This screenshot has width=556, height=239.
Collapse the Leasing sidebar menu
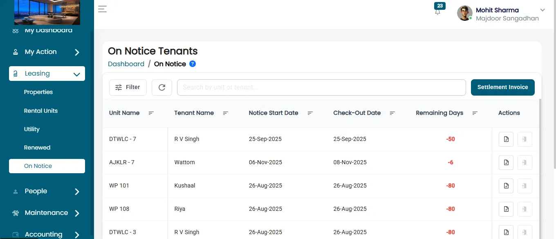pos(47,74)
